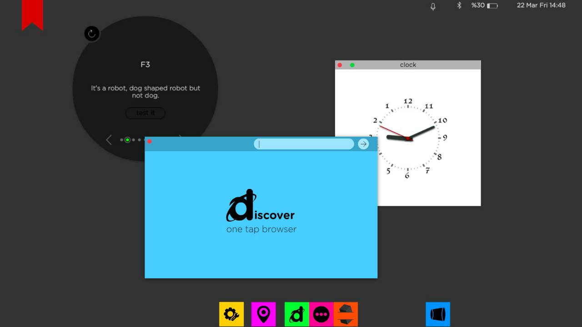
Task: Click the Discover logo in the browser page
Action: click(x=261, y=206)
